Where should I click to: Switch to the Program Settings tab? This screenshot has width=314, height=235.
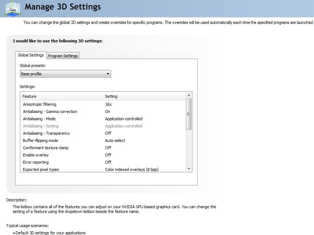[x=63, y=56]
